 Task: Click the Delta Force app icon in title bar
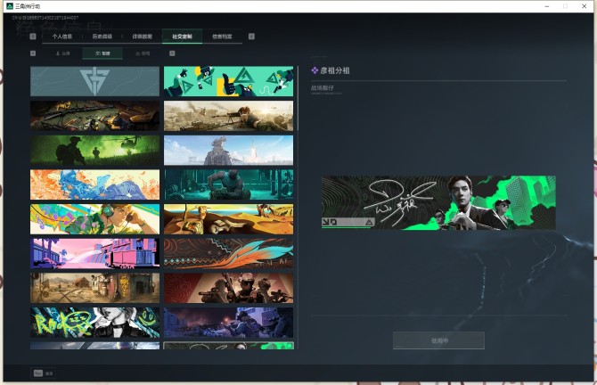click(x=10, y=6)
